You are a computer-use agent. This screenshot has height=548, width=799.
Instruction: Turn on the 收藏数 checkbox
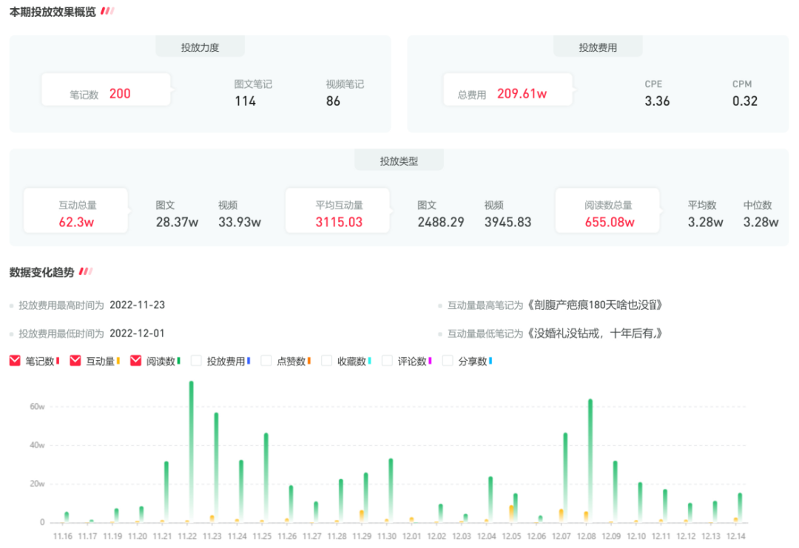pyautogui.click(x=327, y=361)
